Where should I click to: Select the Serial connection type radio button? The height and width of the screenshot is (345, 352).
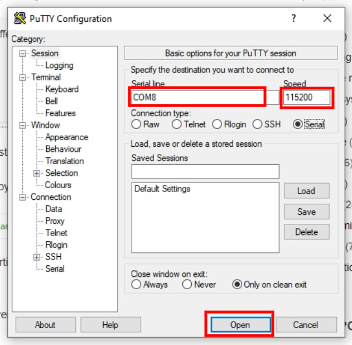click(x=298, y=124)
